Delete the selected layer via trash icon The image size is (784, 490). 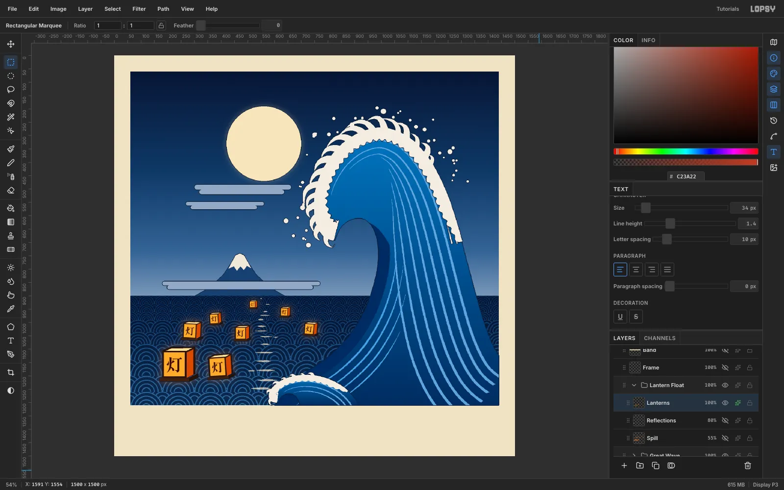[748, 465]
